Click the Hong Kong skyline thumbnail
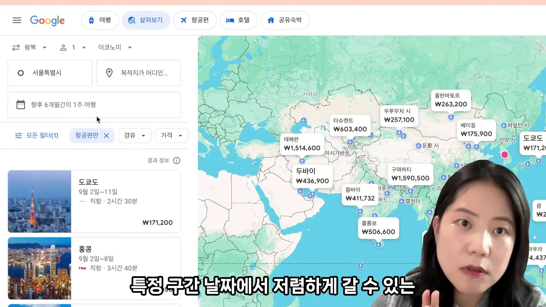This screenshot has width=546, height=307. pos(40,268)
